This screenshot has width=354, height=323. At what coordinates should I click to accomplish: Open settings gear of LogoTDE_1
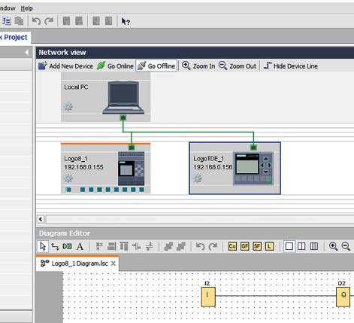198,178
